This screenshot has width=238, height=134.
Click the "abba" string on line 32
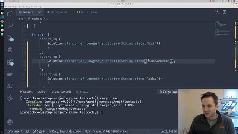(152, 79)
